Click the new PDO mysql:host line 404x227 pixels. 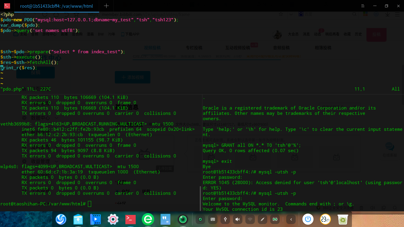click(x=89, y=20)
